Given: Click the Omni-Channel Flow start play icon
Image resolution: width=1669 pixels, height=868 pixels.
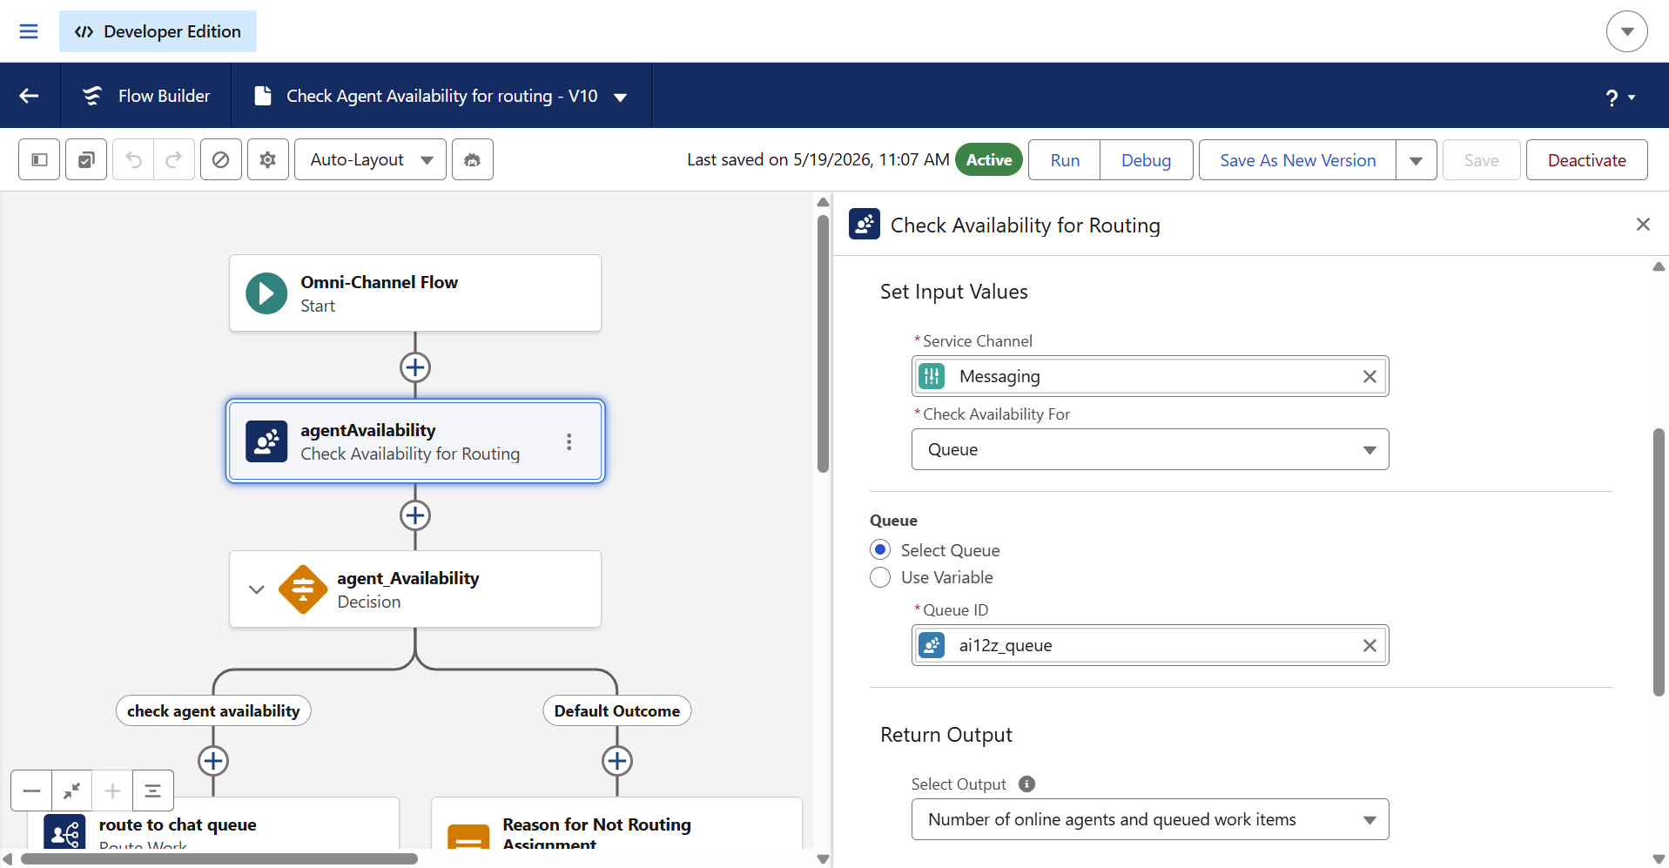Looking at the screenshot, I should pos(266,293).
